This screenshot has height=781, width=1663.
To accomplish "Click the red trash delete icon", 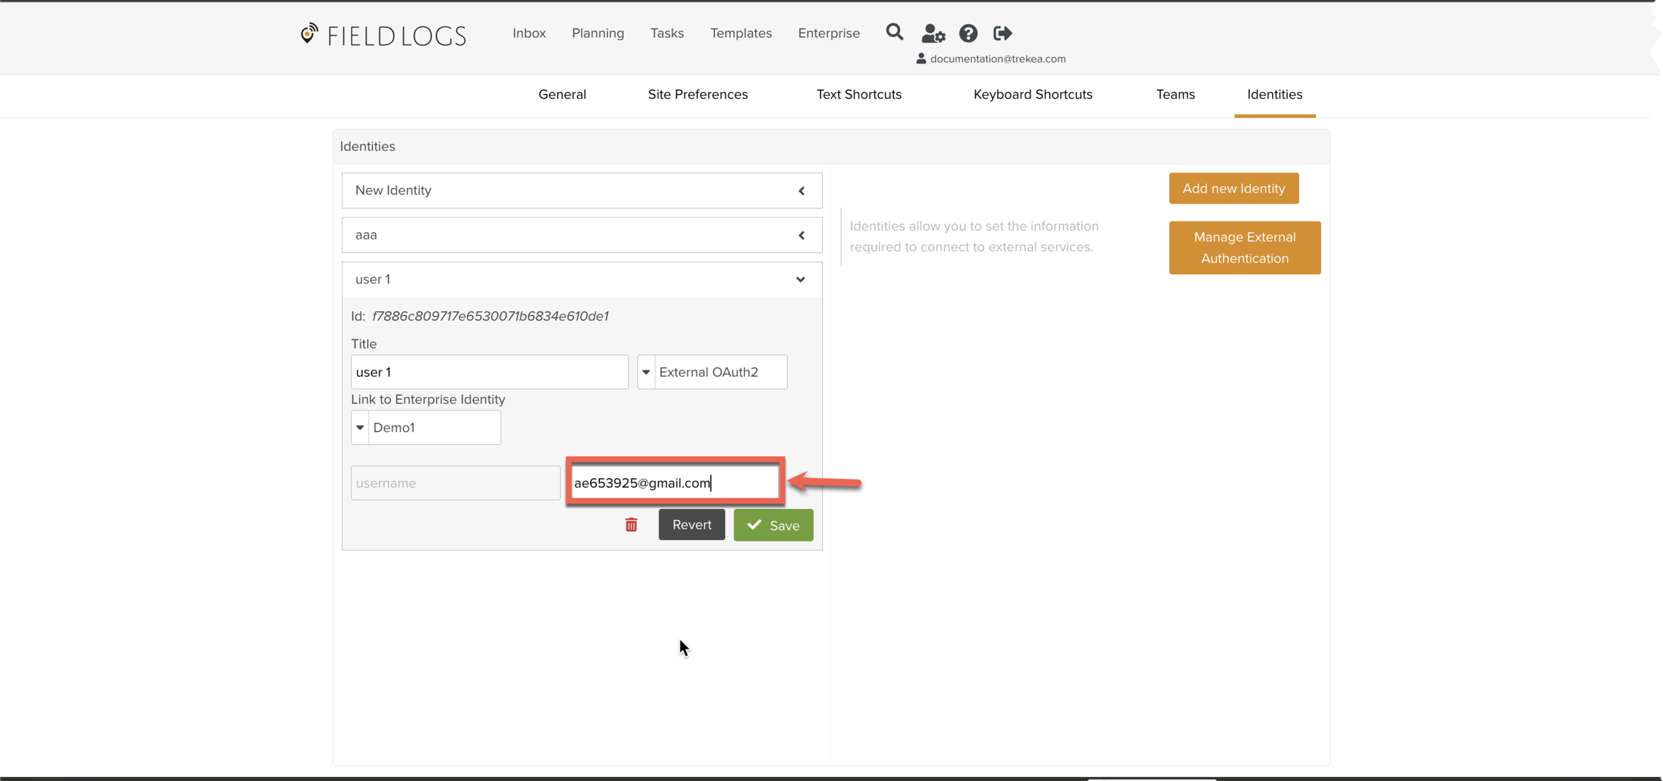I will point(631,525).
